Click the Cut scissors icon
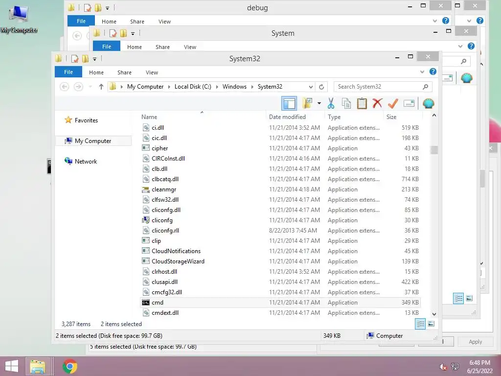The height and width of the screenshot is (376, 501). pyautogui.click(x=331, y=103)
